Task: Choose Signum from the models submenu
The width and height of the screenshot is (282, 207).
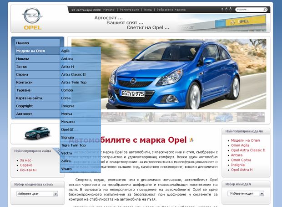Action: click(81, 137)
